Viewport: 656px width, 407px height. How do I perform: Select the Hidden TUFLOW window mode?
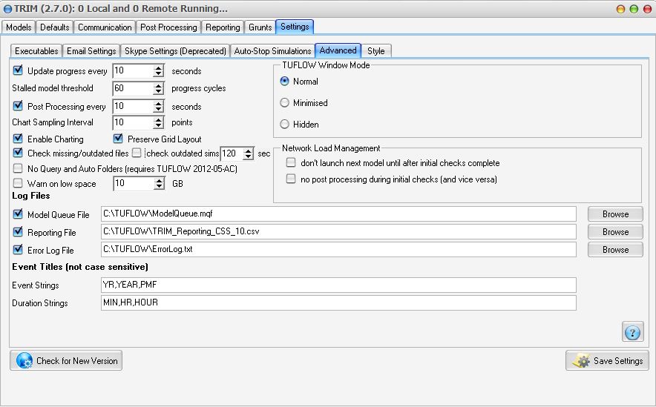pyautogui.click(x=285, y=125)
